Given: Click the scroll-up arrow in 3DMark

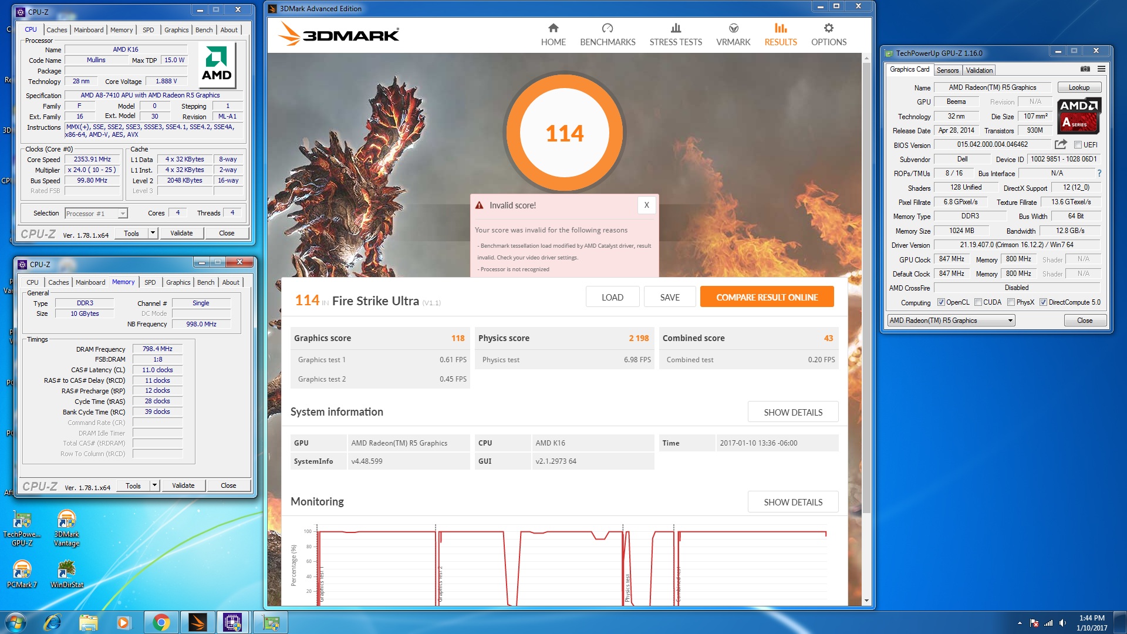Looking at the screenshot, I should pos(866,58).
